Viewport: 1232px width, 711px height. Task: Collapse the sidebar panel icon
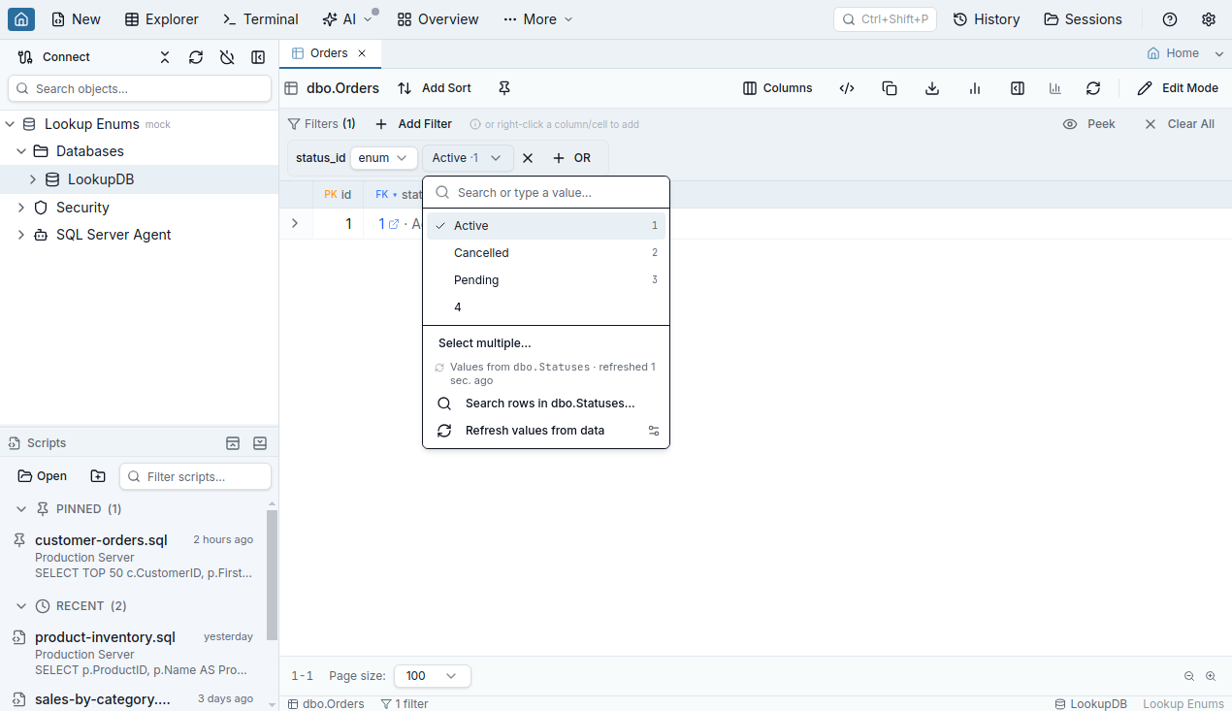258,57
